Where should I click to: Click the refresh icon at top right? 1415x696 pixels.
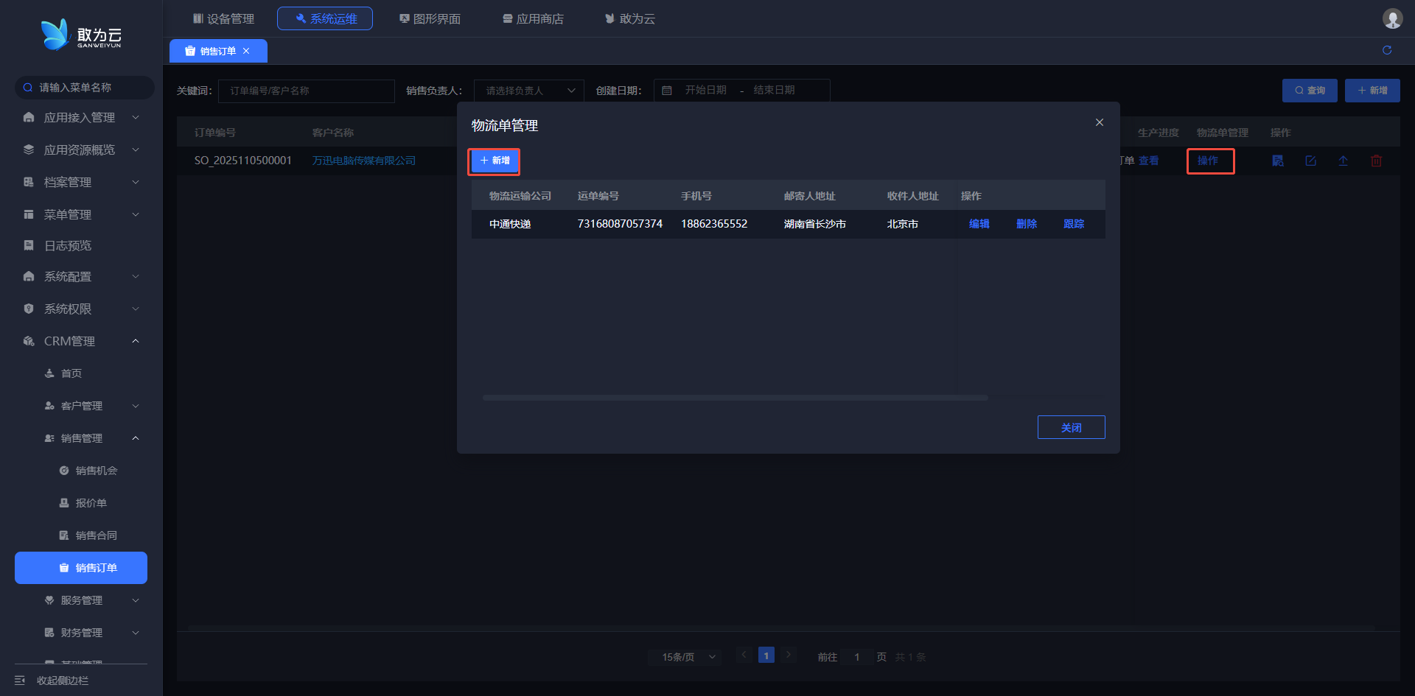1386,50
